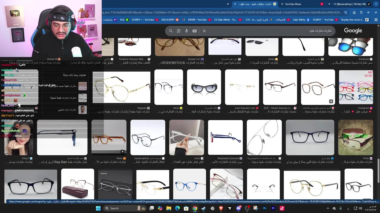Clear the search query with X icon
Image resolution: width=380 pixels, height=213 pixels.
pyautogui.click(x=204, y=31)
